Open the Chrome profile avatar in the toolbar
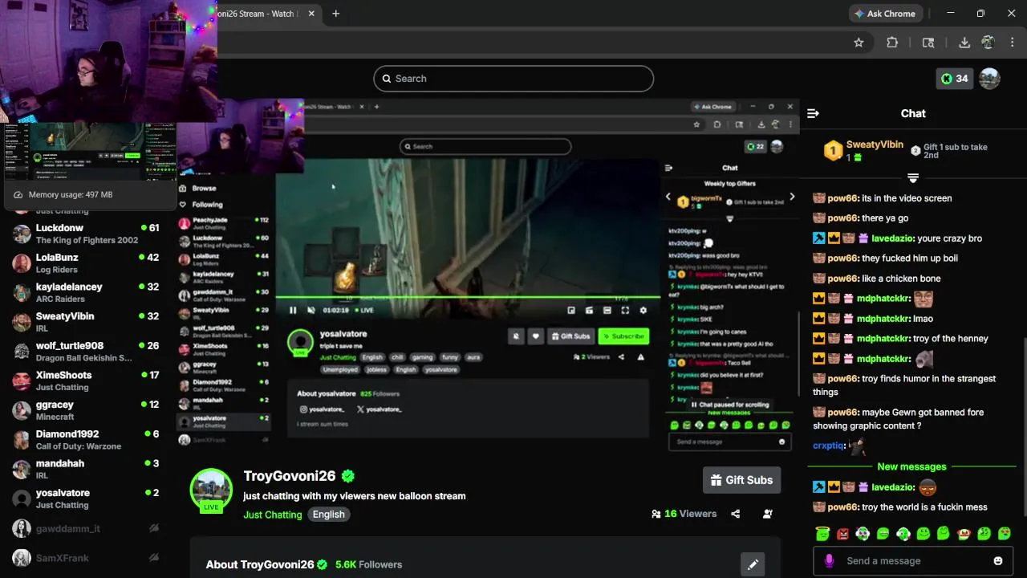This screenshot has width=1027, height=578. click(x=988, y=43)
